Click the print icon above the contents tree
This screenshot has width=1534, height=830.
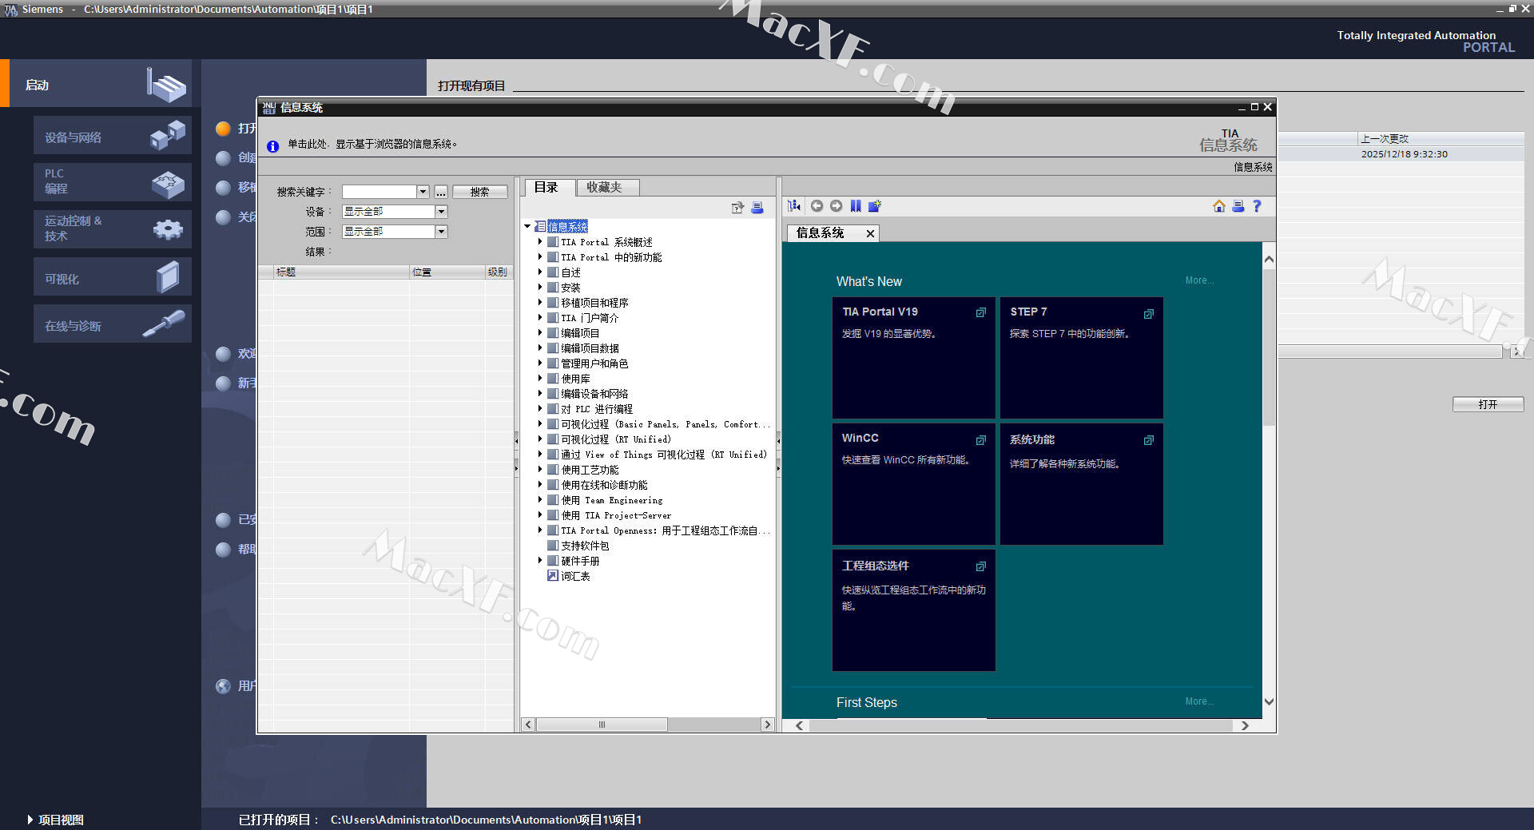coord(757,208)
